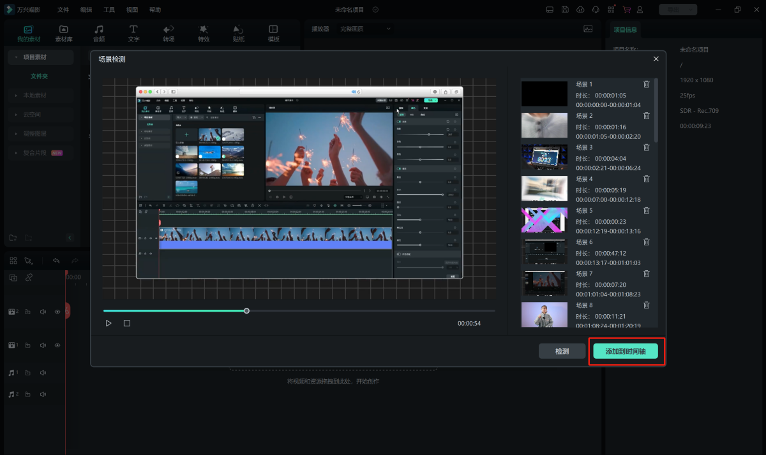Click 添加到时间轴 button
The image size is (766, 455).
click(x=625, y=351)
